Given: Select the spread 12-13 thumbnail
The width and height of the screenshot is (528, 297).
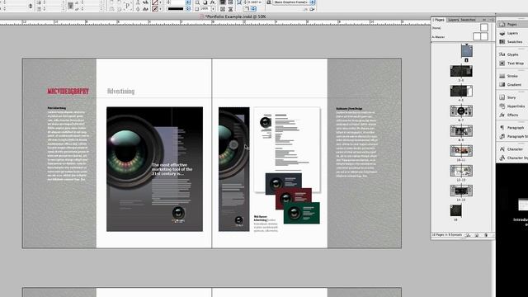Looking at the screenshot, I should tap(461, 171).
